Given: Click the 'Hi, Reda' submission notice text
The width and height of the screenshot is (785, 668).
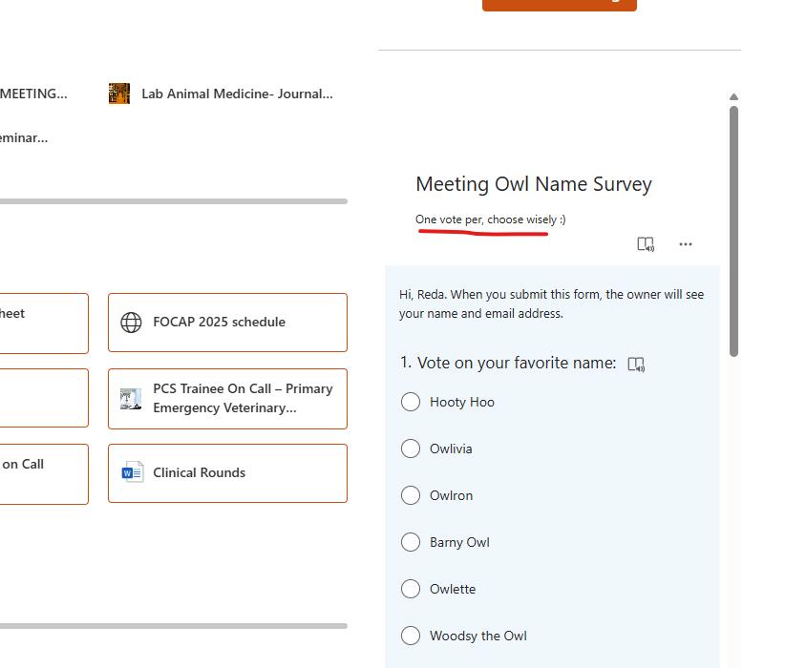Looking at the screenshot, I should coord(551,303).
